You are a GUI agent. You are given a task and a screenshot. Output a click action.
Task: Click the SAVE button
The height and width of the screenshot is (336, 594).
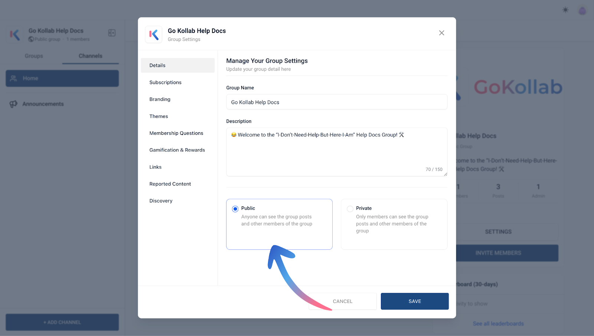point(415,301)
